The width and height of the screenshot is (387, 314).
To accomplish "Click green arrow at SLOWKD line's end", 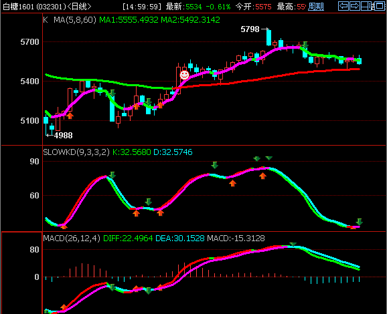I will [x=360, y=221].
